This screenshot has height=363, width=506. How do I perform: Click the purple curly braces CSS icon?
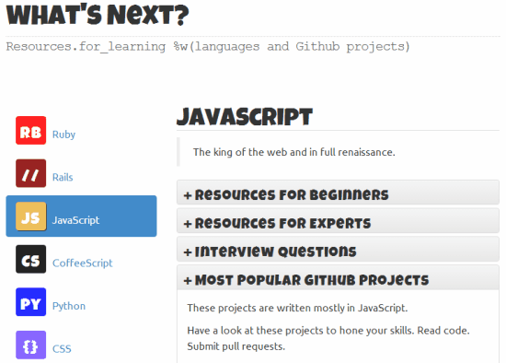point(30,345)
